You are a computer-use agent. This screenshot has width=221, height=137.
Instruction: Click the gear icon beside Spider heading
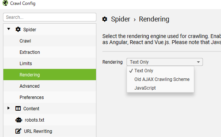(x=105, y=19)
